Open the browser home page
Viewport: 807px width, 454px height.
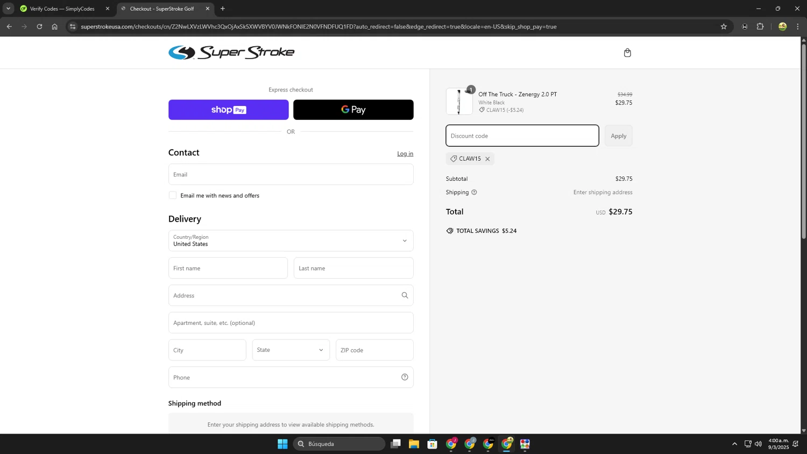(54, 26)
